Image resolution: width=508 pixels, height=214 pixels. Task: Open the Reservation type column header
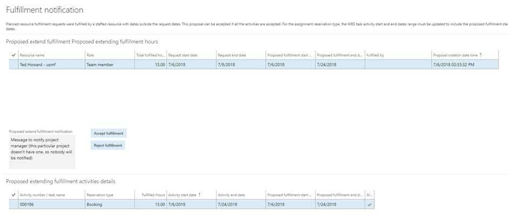pyautogui.click(x=110, y=195)
